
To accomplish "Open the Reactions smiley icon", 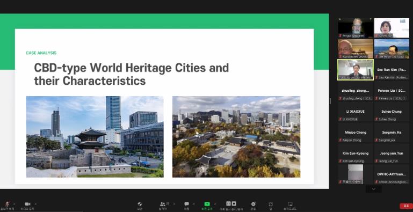I will tap(253, 204).
